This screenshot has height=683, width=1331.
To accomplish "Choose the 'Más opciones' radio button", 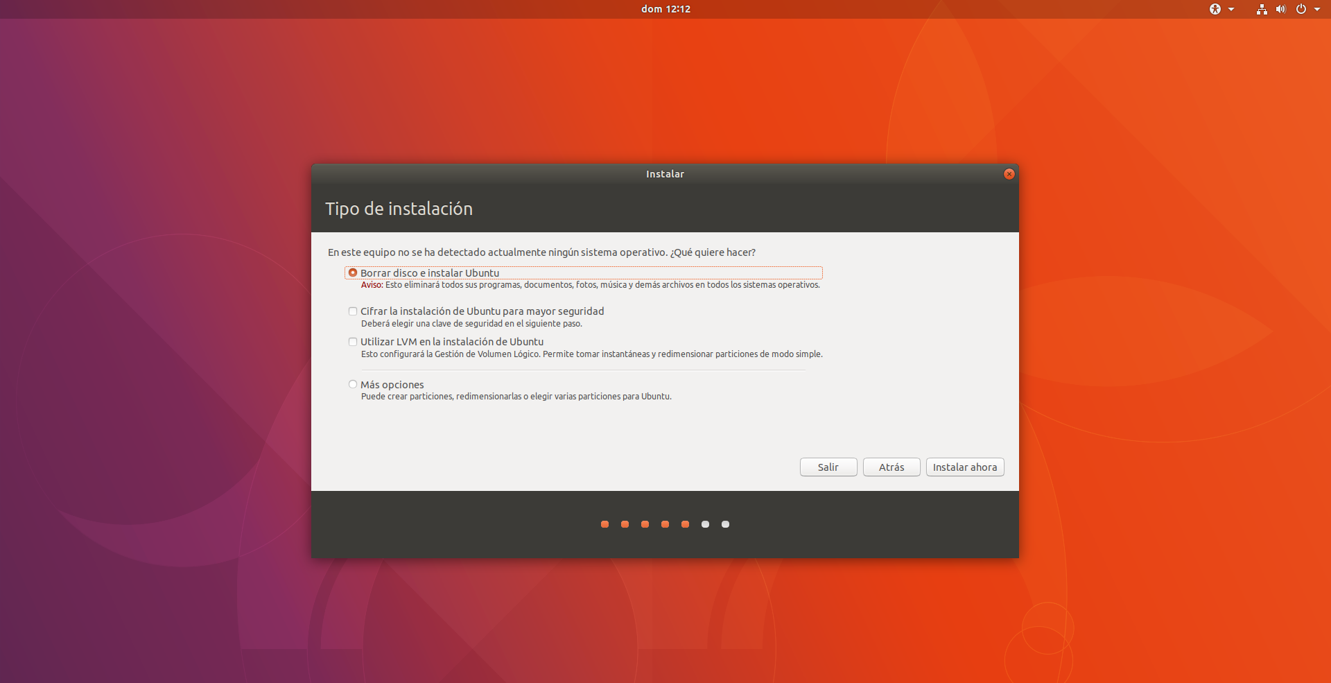I will pyautogui.click(x=353, y=384).
